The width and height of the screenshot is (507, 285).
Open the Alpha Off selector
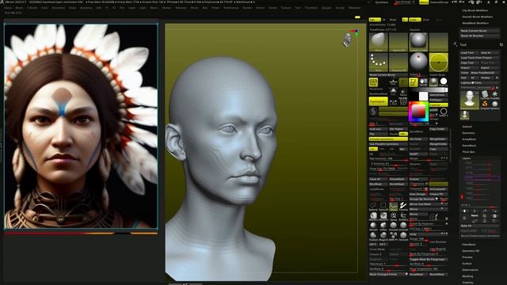[398, 42]
